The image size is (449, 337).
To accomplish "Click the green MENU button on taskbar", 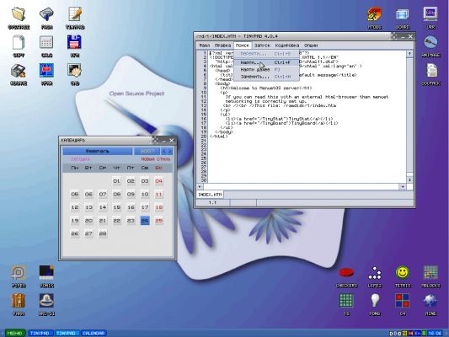I will point(15,334).
